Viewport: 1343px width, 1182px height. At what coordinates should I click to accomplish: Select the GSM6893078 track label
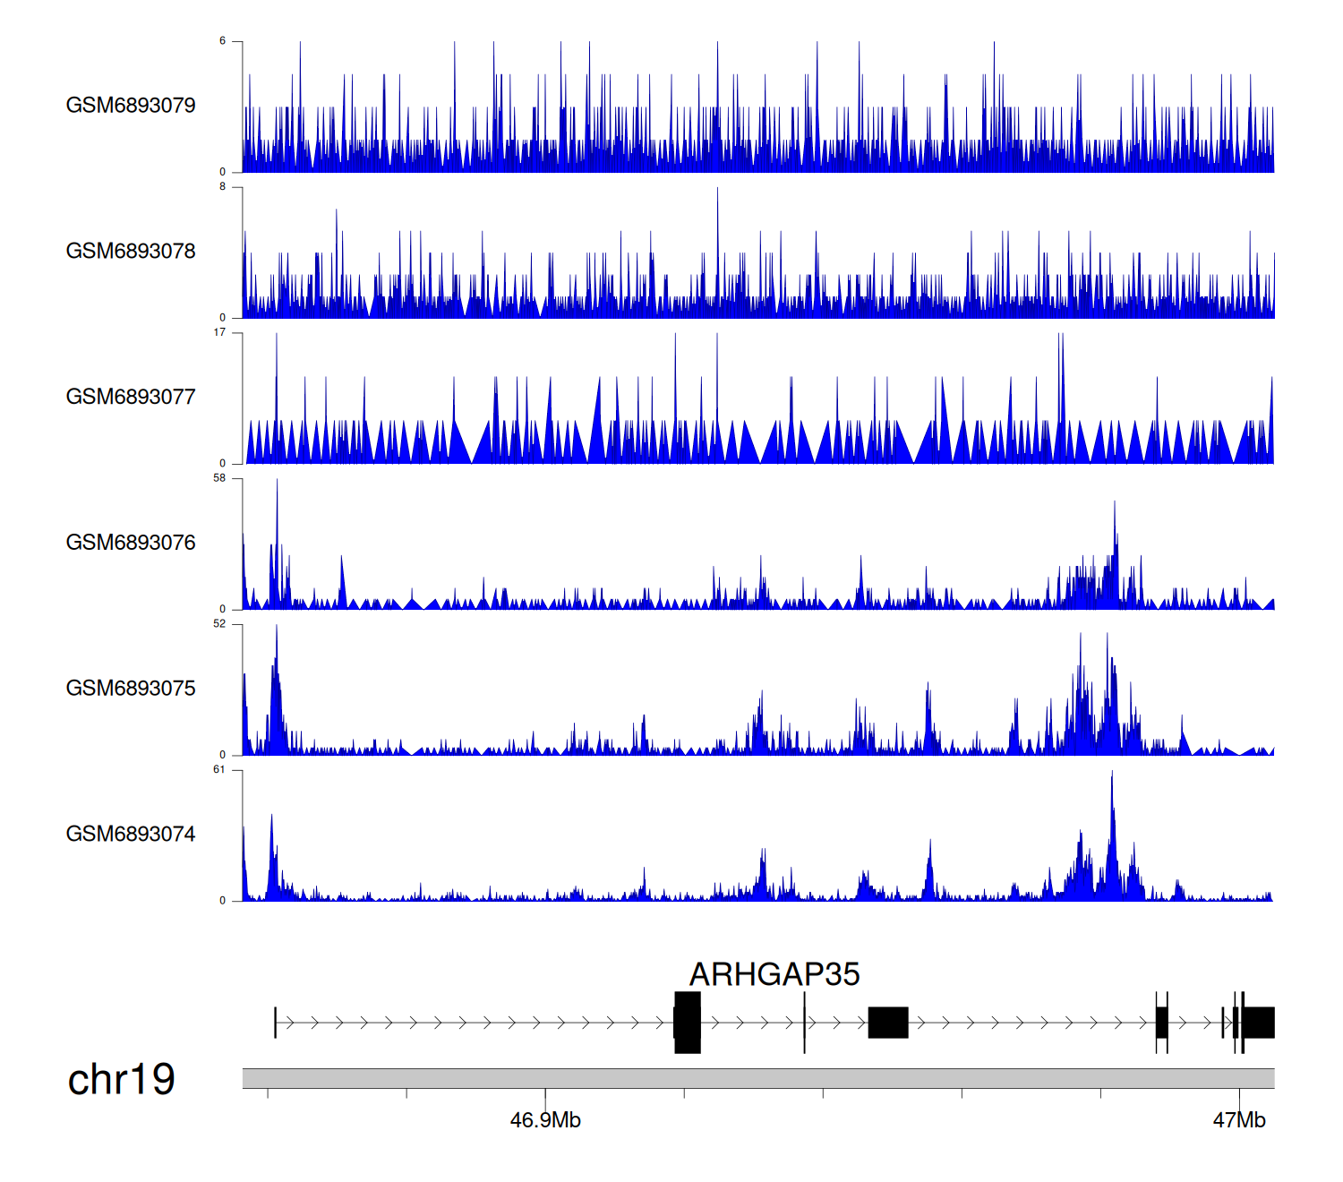pos(131,252)
